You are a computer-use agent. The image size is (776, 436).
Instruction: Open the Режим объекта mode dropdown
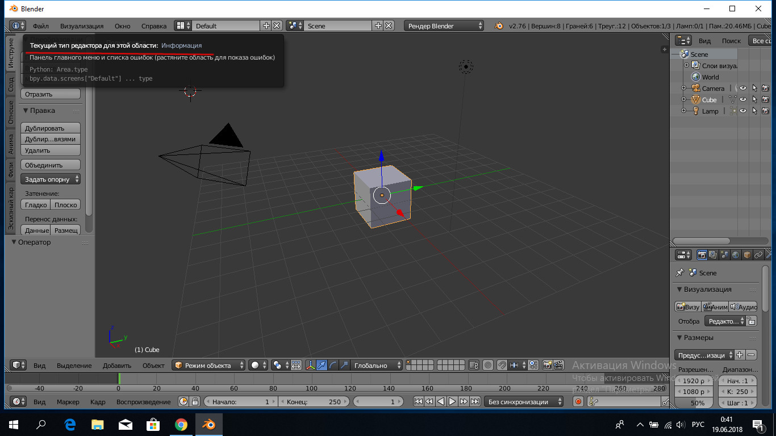tap(209, 365)
